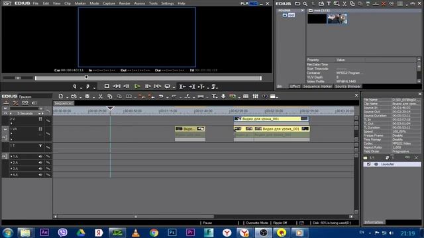Click the Cut scissors icon in timeline toolbar

[100, 97]
